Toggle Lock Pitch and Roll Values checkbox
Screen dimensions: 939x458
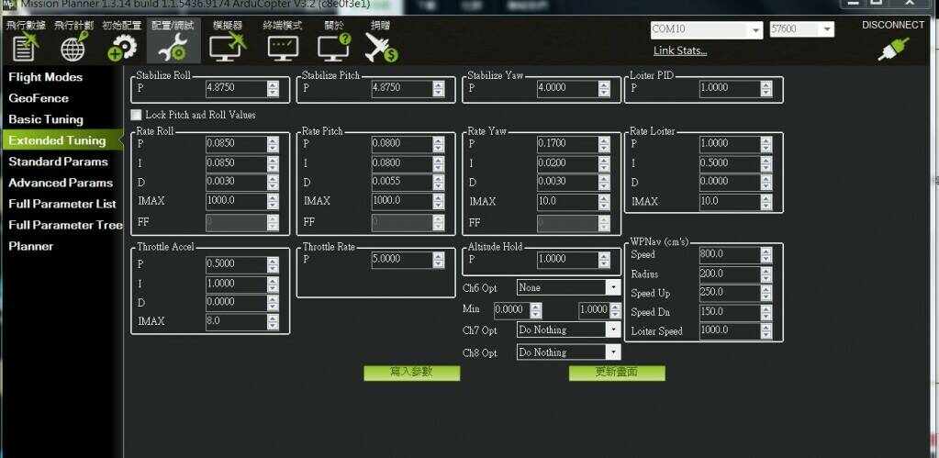[x=137, y=115]
